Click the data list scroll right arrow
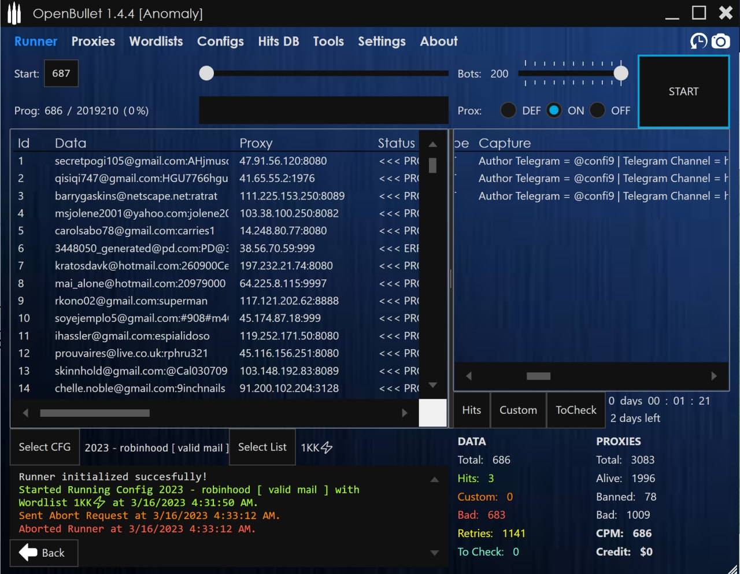Image resolution: width=740 pixels, height=574 pixels. tap(405, 413)
